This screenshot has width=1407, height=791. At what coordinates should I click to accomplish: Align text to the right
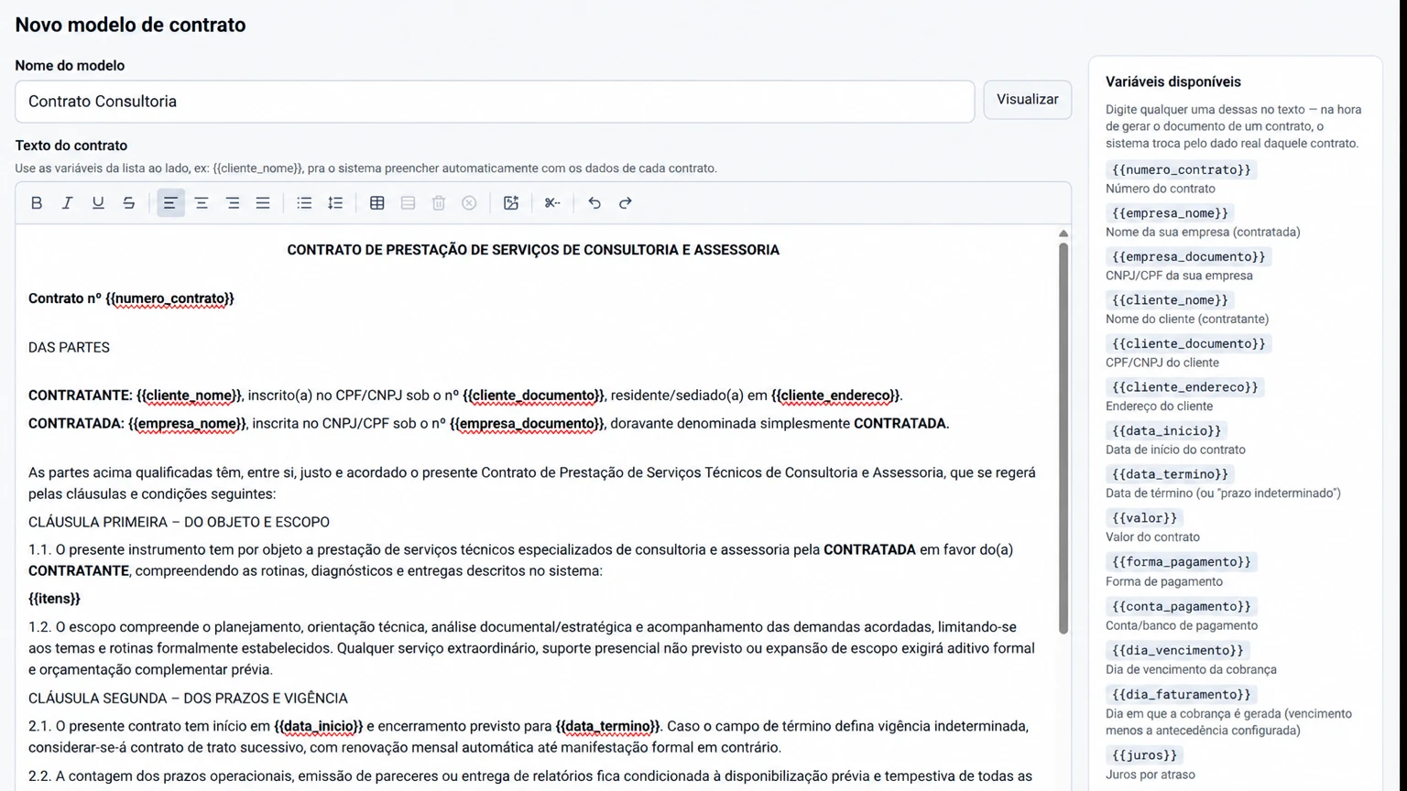[x=233, y=203]
